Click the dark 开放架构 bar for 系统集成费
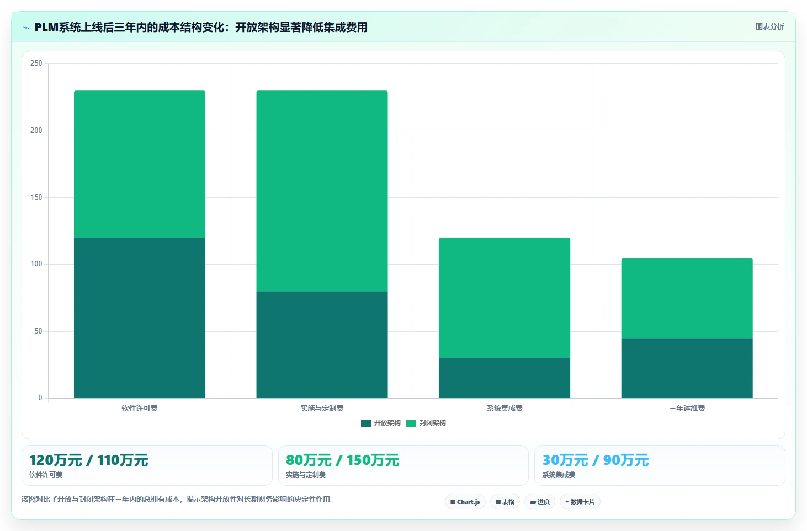The height and width of the screenshot is (531, 807). pyautogui.click(x=505, y=378)
